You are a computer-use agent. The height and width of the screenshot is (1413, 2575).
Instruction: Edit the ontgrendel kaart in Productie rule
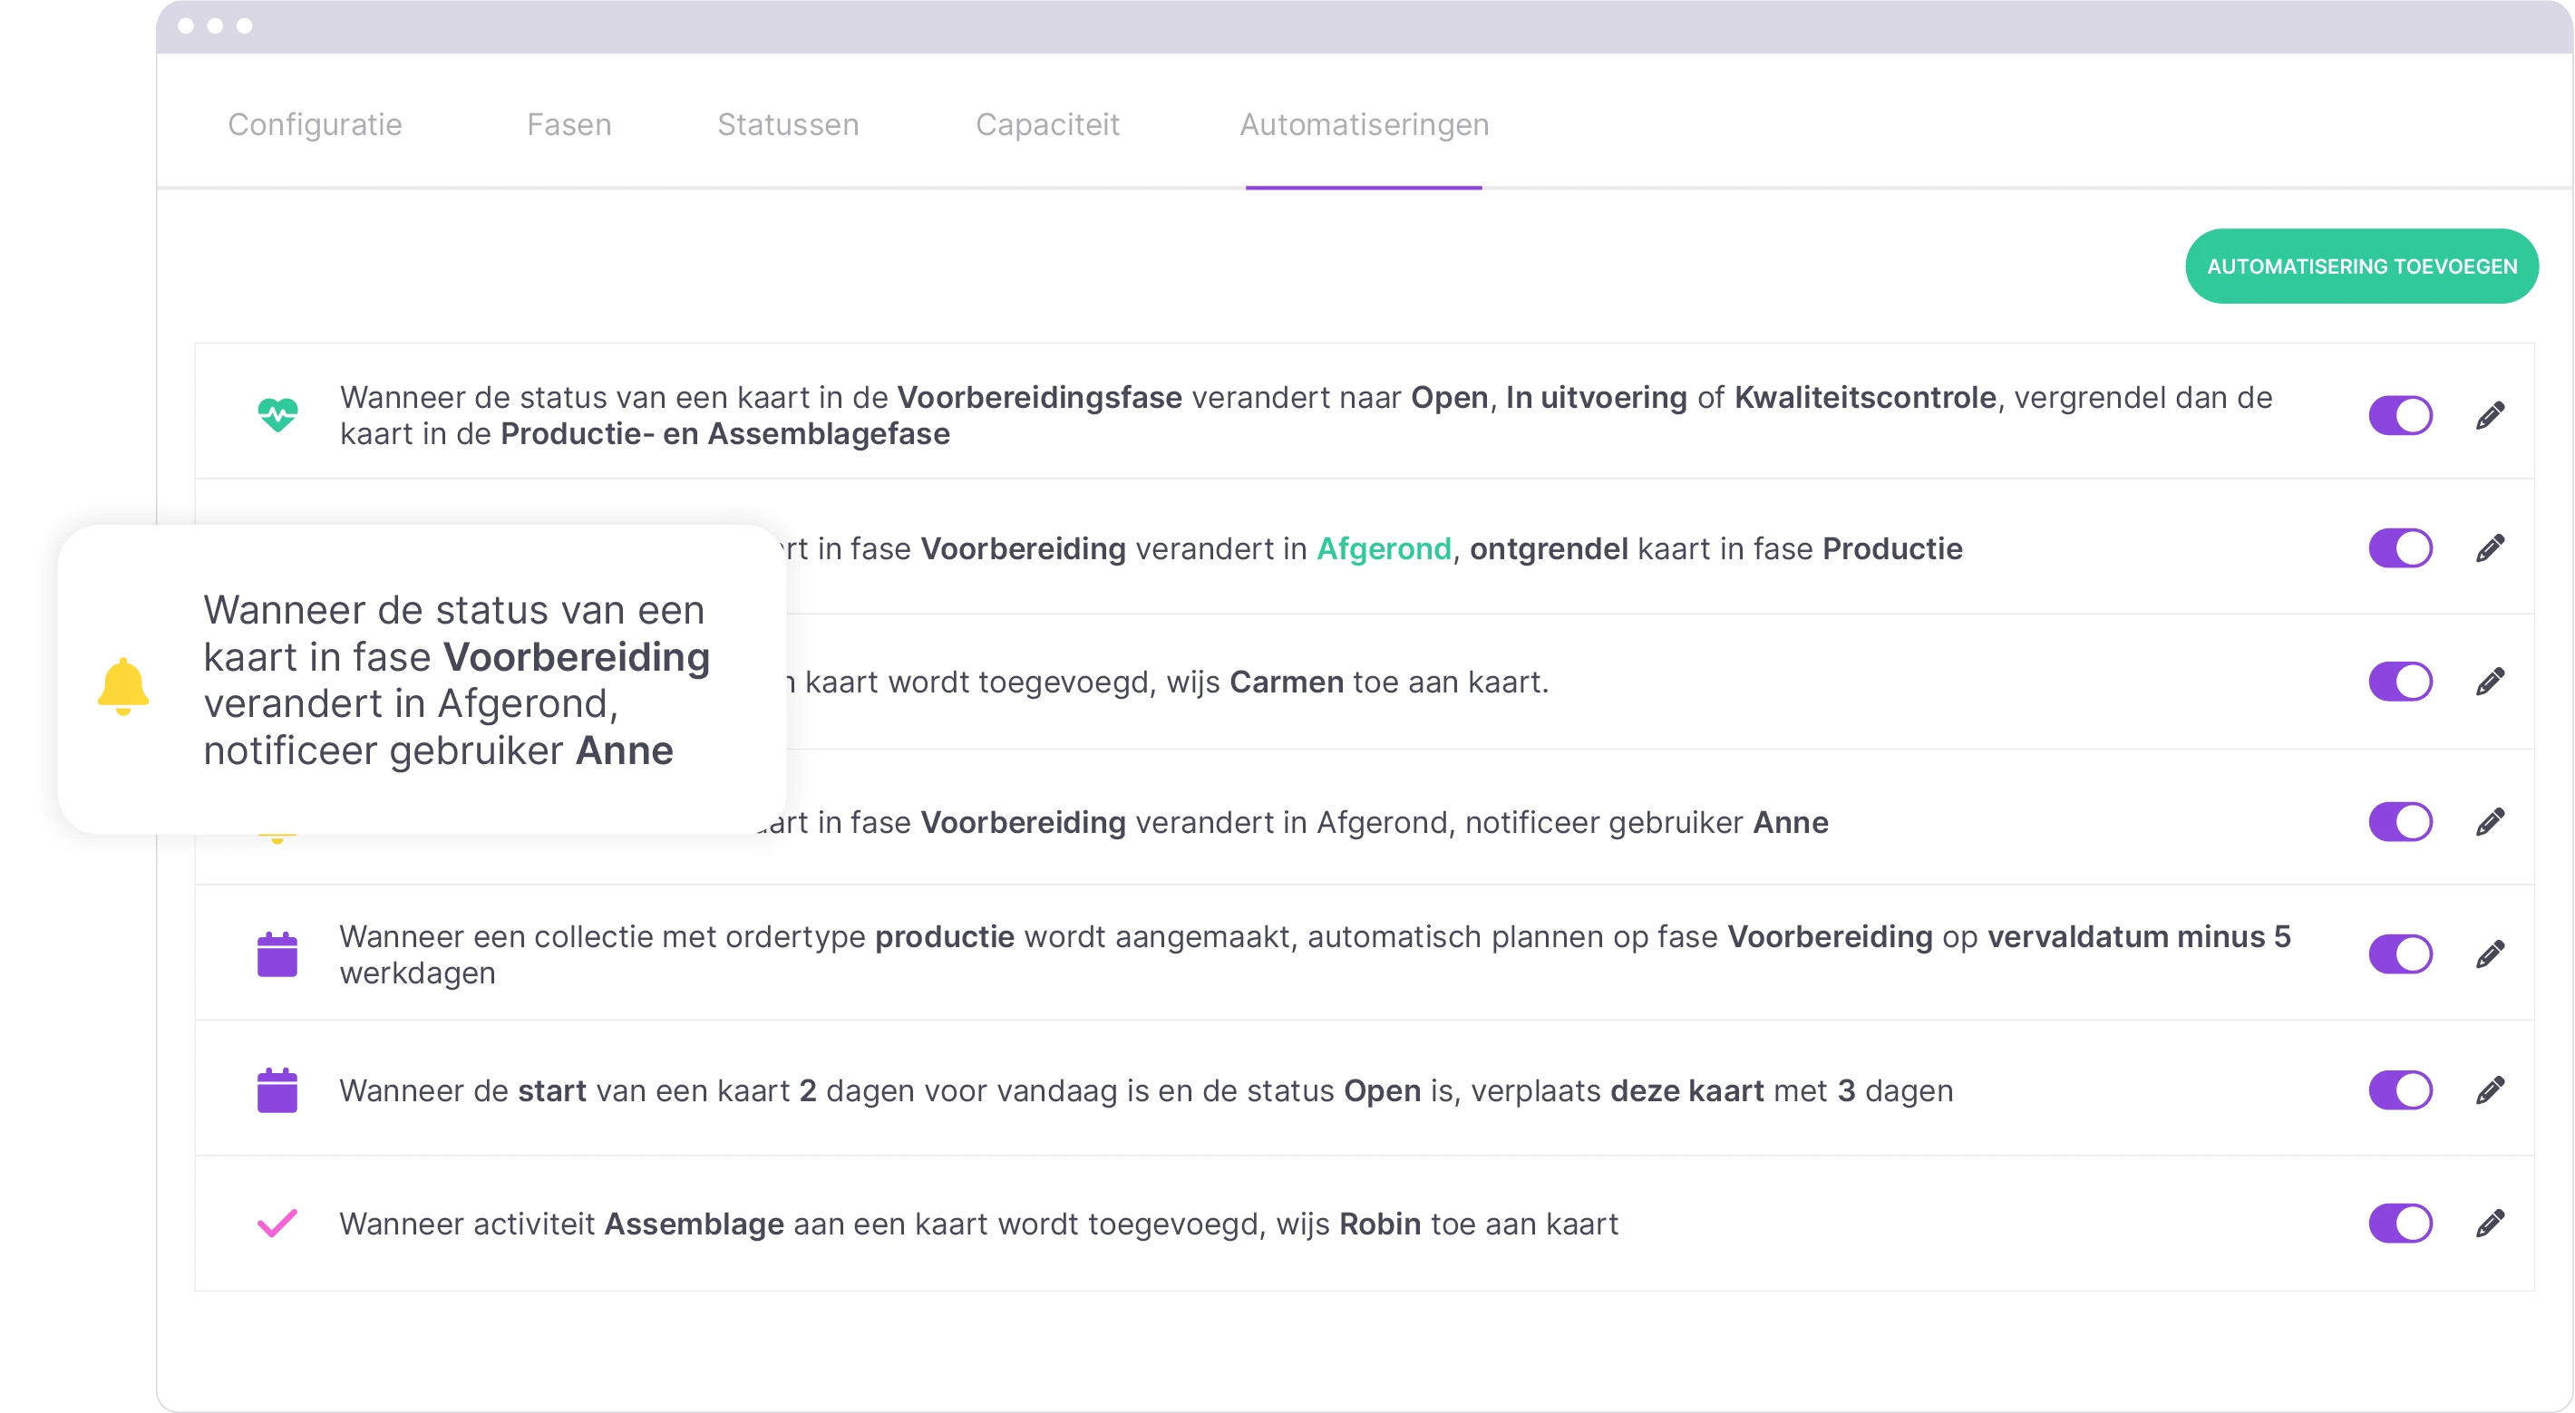[2490, 547]
